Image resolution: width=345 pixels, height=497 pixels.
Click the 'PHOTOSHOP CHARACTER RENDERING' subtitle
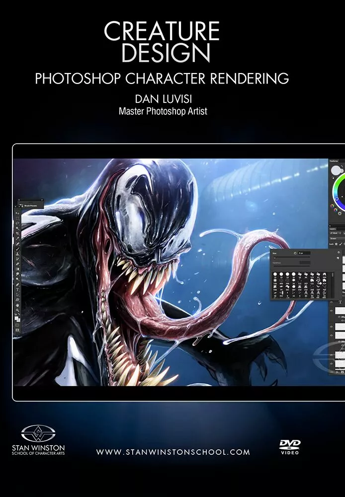coord(162,79)
